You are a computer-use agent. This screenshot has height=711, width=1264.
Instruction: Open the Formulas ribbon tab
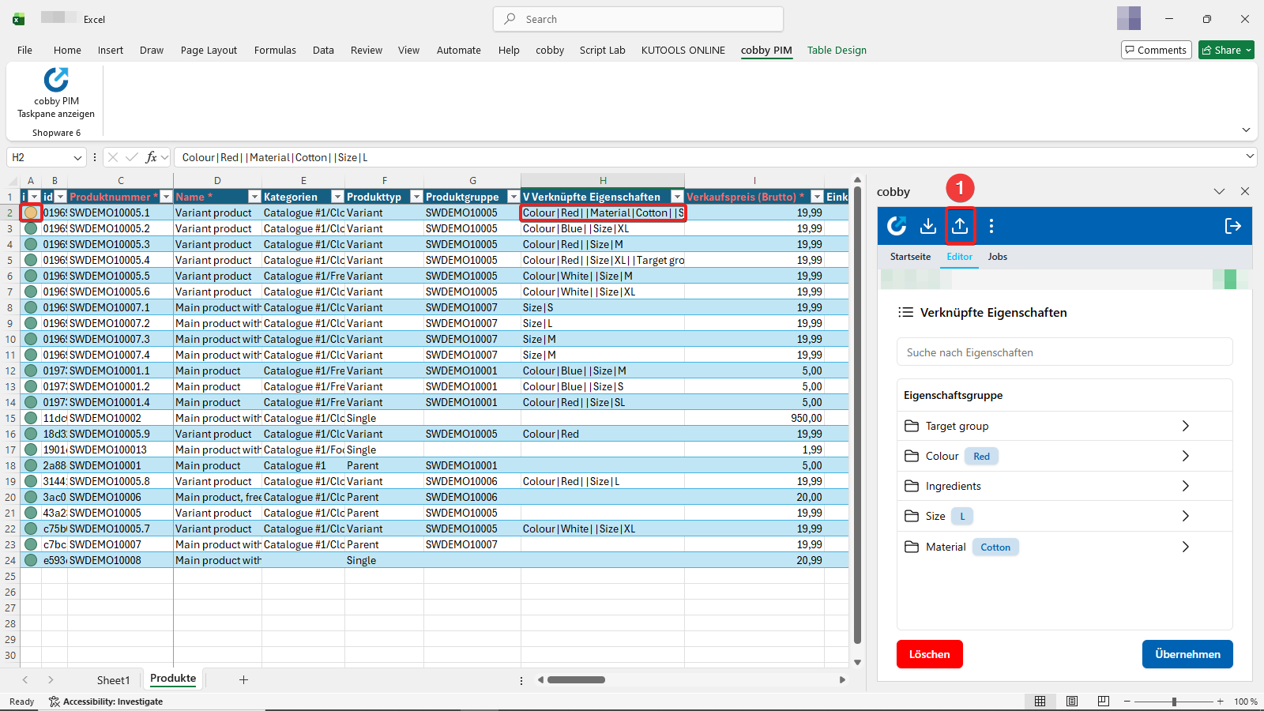coord(274,50)
